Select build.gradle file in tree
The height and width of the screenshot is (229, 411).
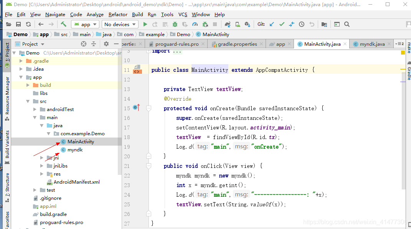pos(53,214)
